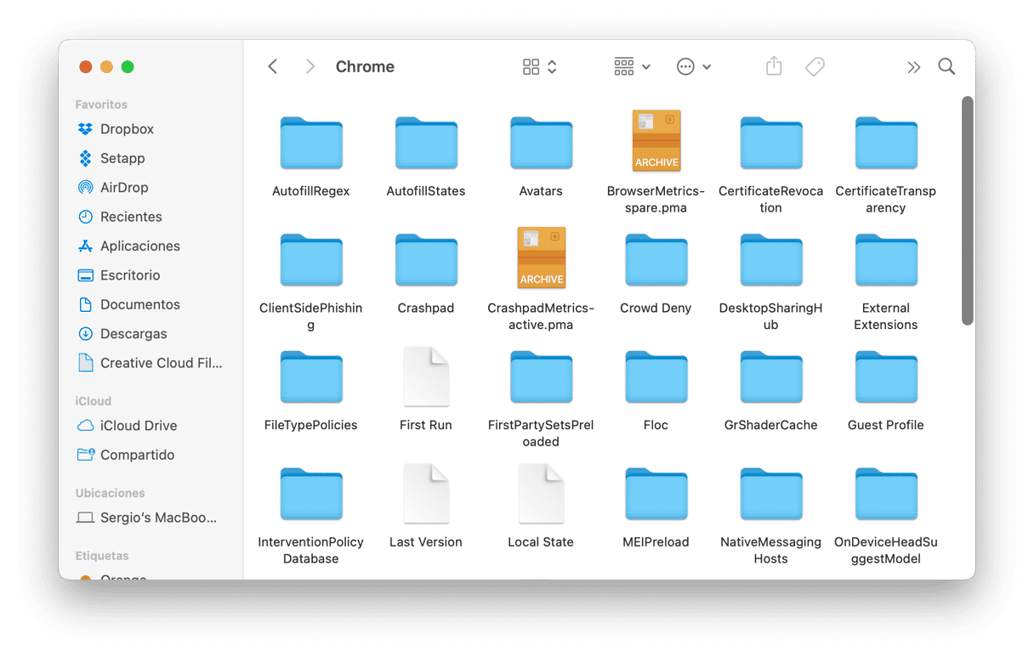The image size is (1034, 657).
Task: Select the First Run file icon
Action: 426,376
